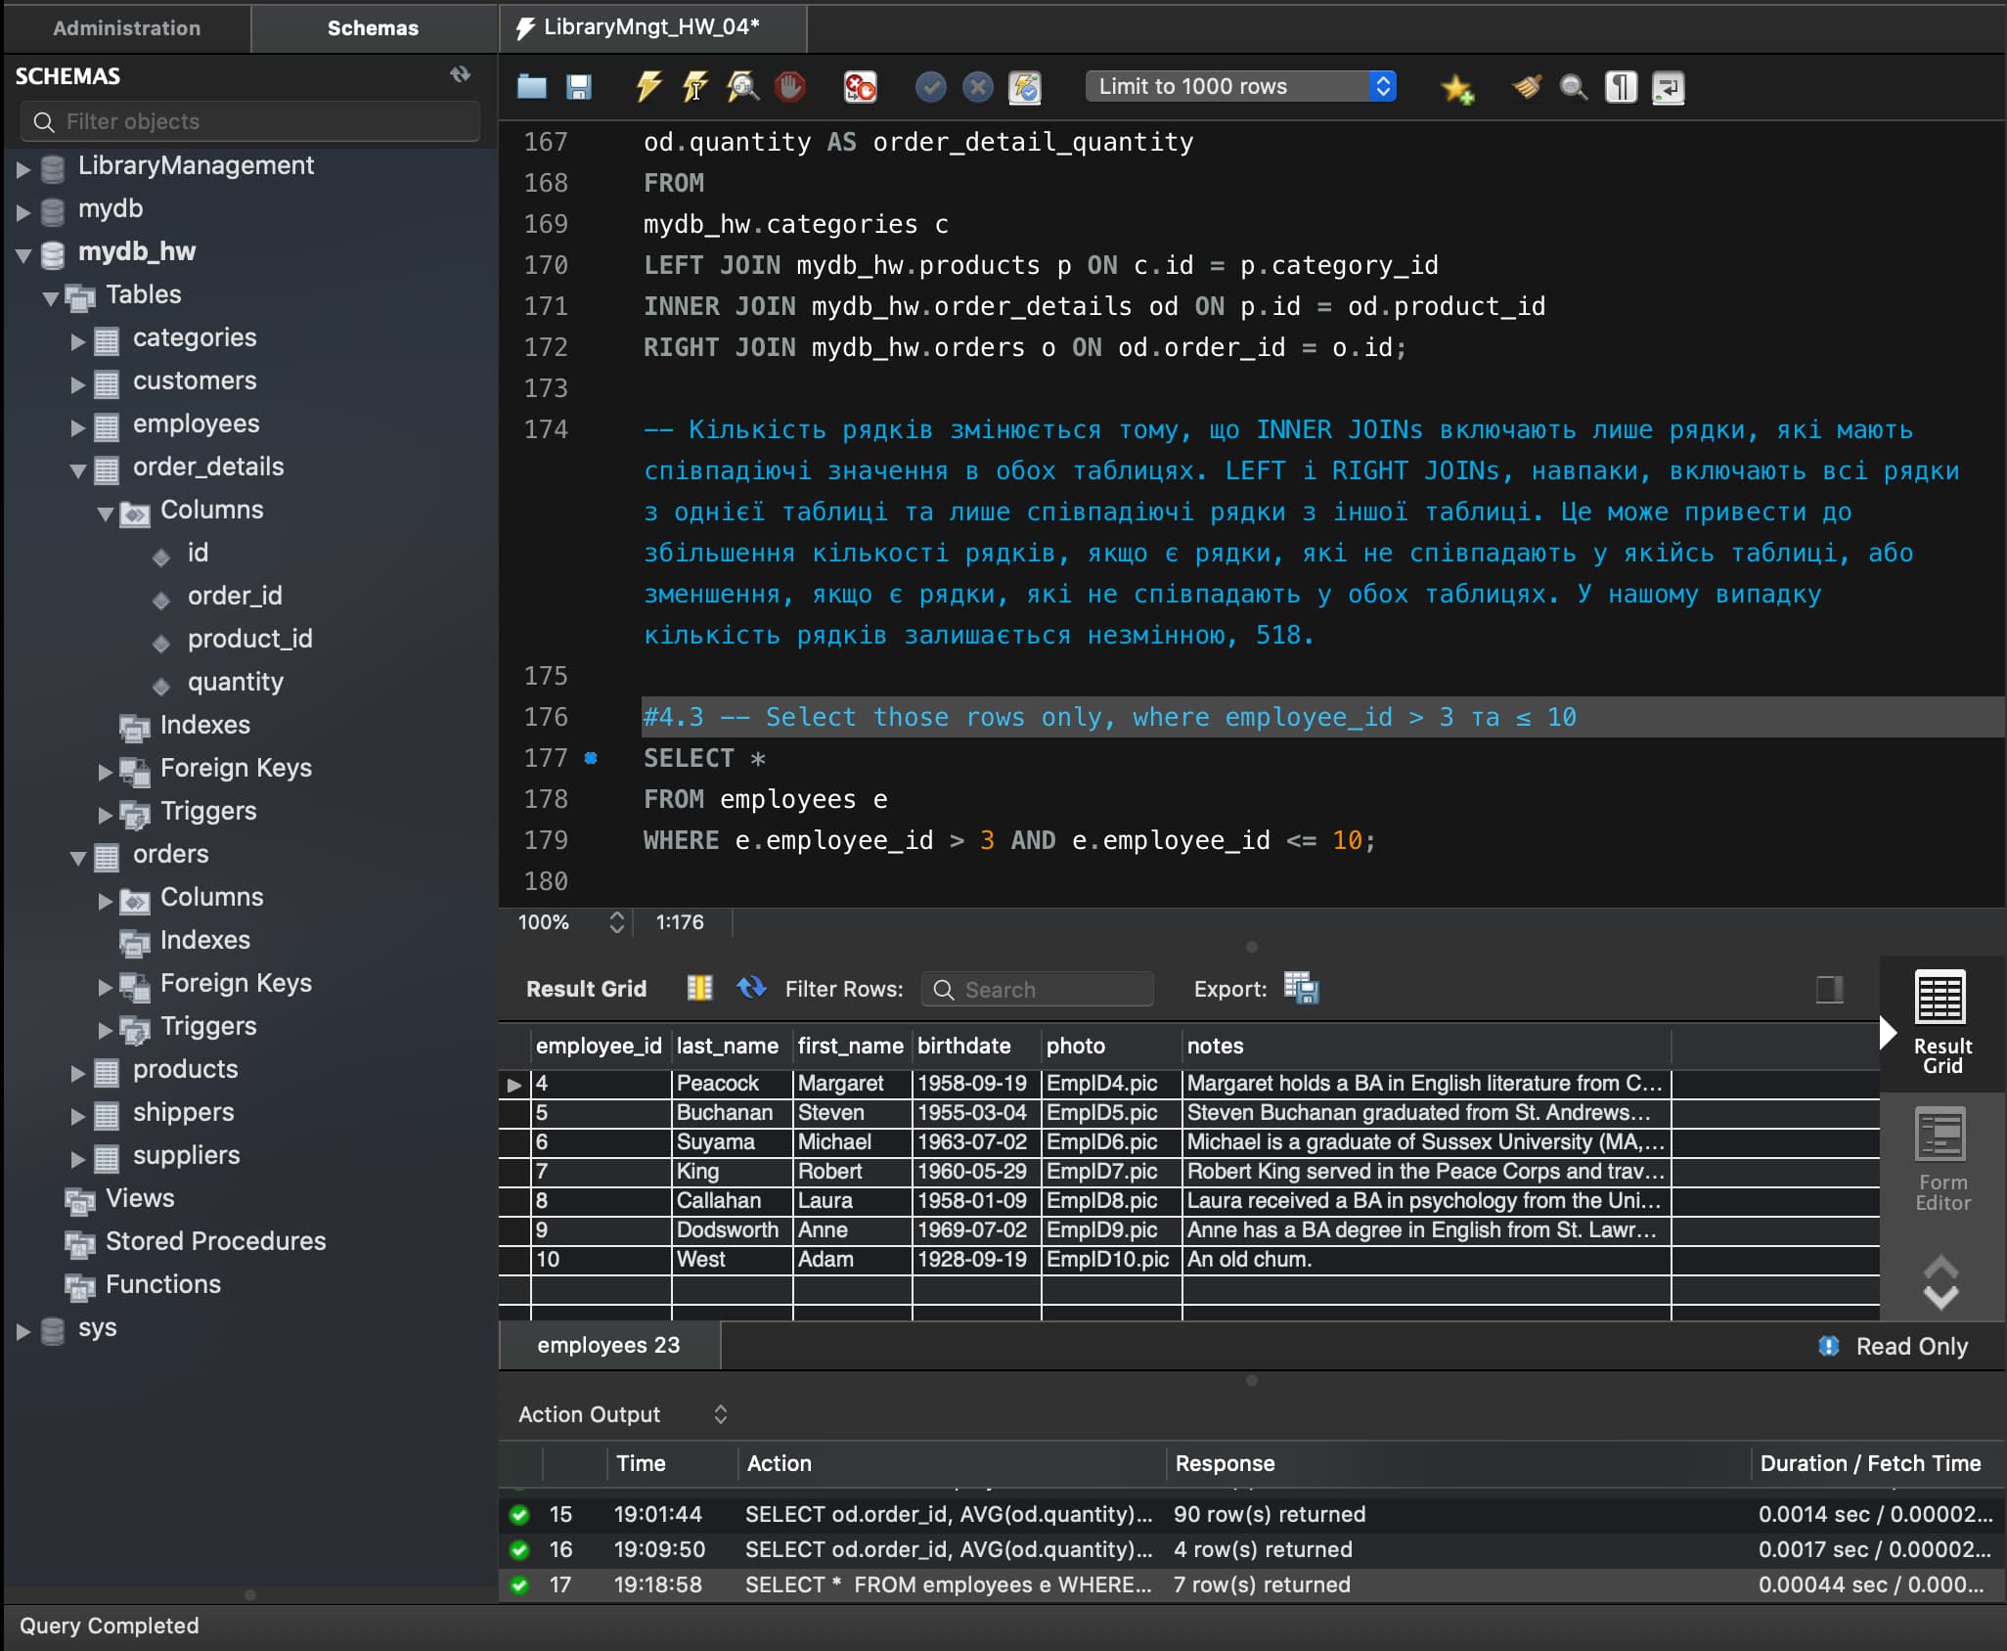Expand the products table node

[x=78, y=1072]
